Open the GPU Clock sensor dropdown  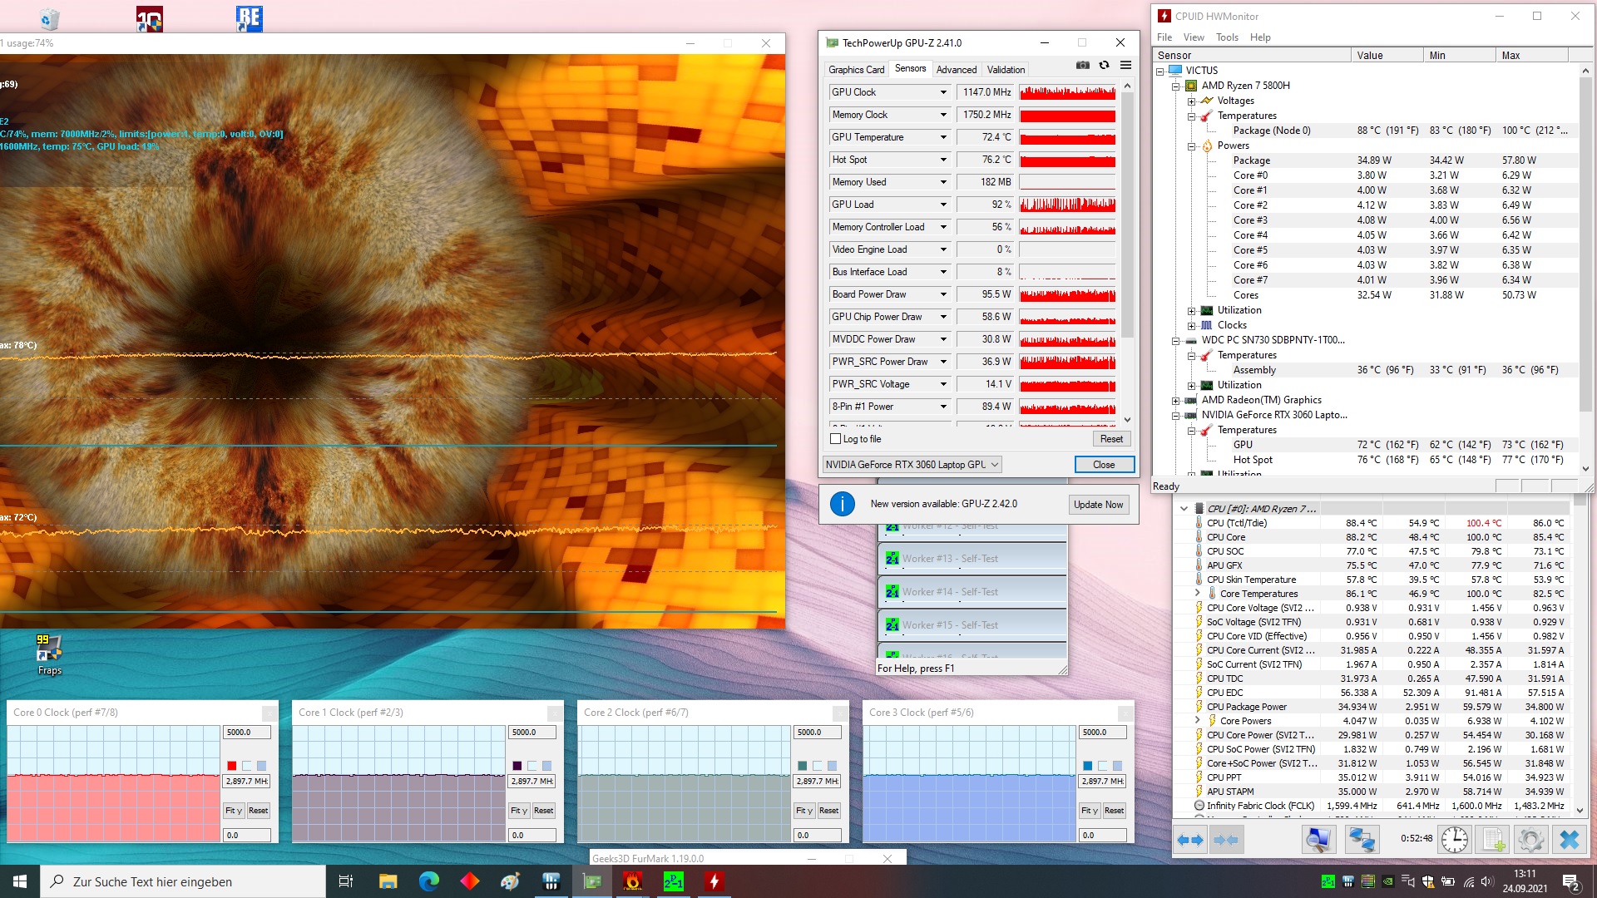click(943, 92)
